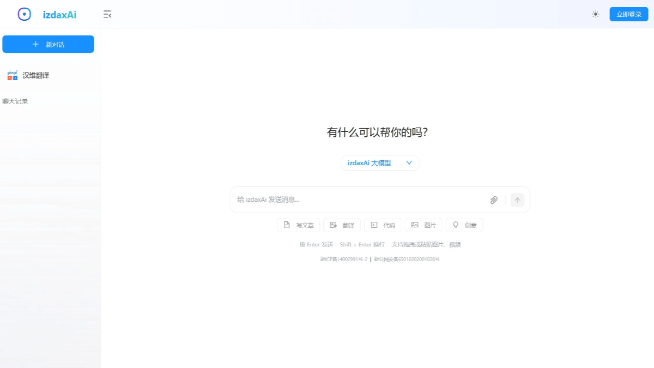The width and height of the screenshot is (654, 368).
Task: Click the 按 Enter 发送 hint text
Action: pyautogui.click(x=316, y=245)
